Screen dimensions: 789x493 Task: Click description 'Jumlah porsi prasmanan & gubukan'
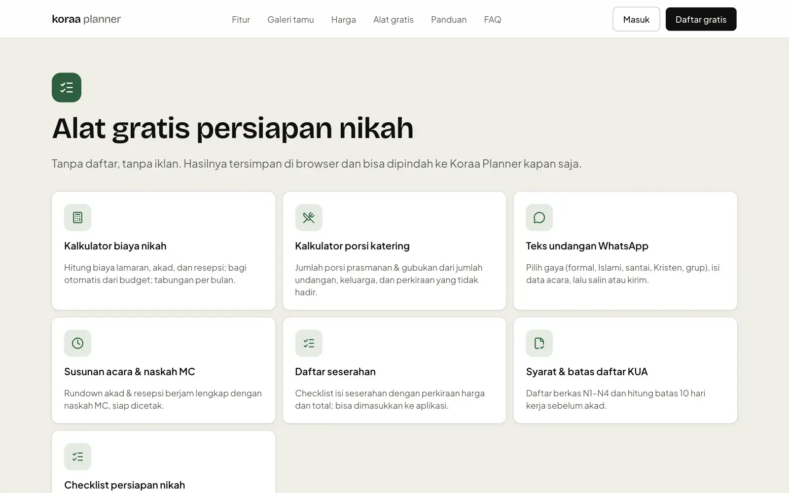click(389, 280)
